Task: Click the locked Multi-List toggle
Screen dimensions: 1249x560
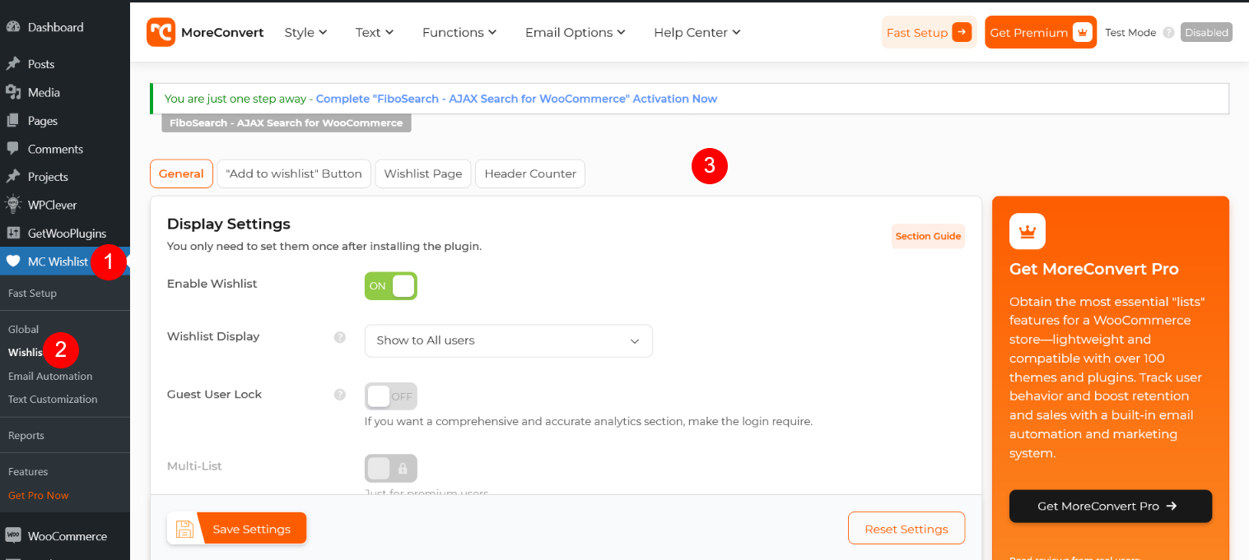Action: (391, 468)
